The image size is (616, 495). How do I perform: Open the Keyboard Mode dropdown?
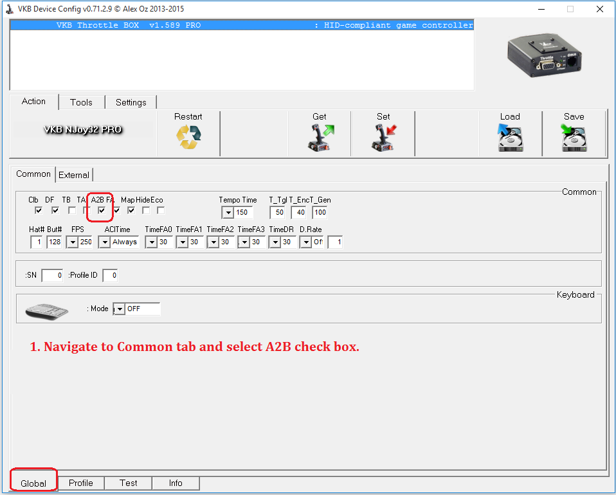tap(120, 309)
